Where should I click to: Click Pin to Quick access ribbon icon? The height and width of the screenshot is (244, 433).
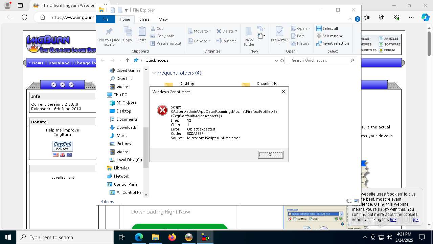(109, 36)
